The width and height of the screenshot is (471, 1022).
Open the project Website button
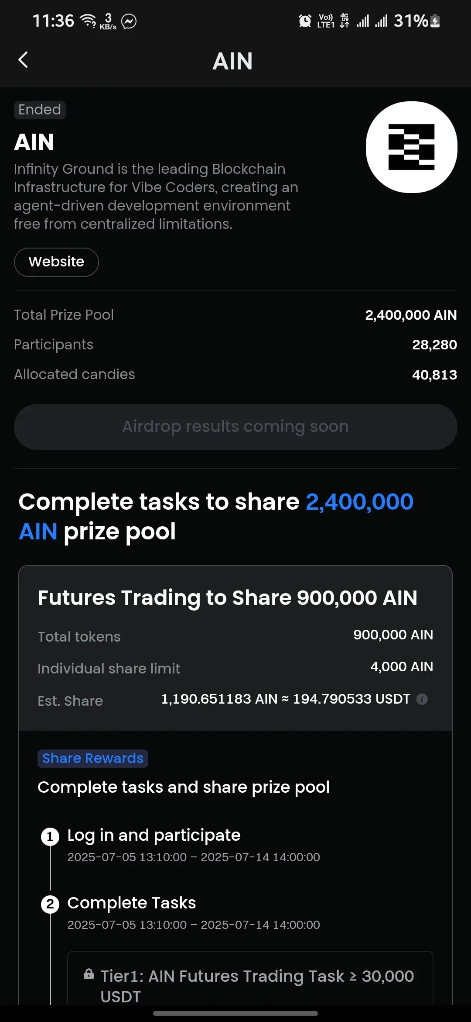[x=56, y=262]
